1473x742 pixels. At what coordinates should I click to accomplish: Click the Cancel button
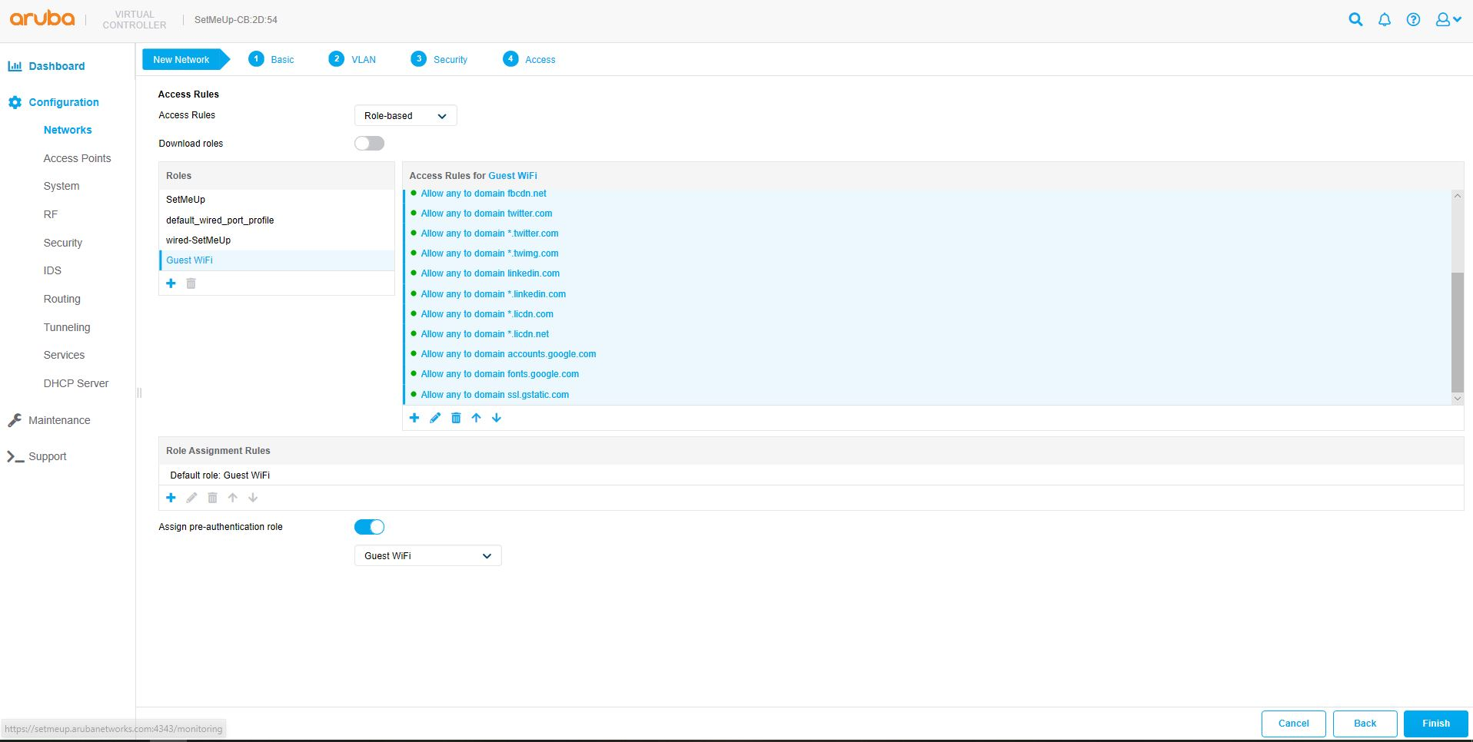tap(1293, 724)
